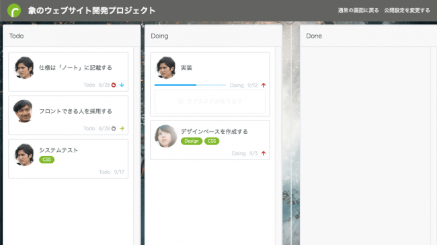Viewport: 437px width, 245px height.
Task: Click 通常の画面に戻る link
Action: click(x=358, y=11)
